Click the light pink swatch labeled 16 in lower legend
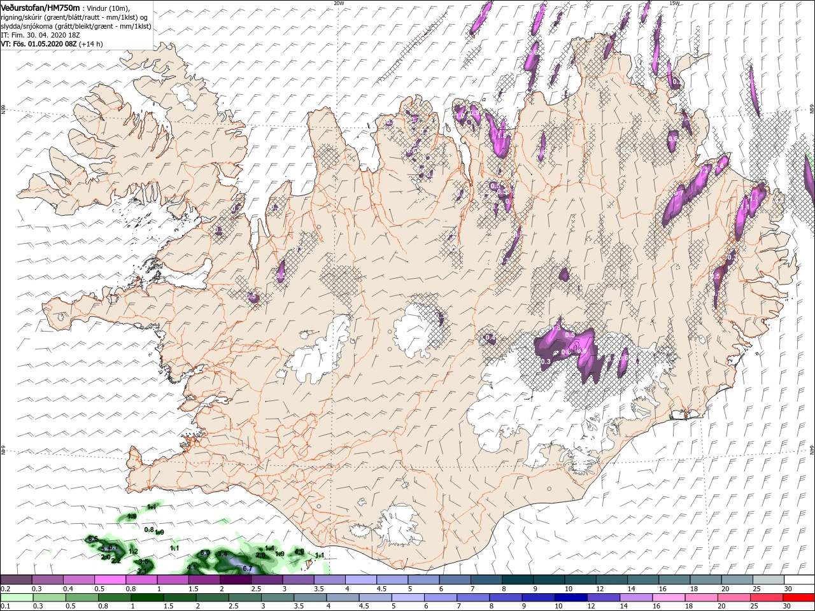The height and width of the screenshot is (611, 815). point(668,598)
